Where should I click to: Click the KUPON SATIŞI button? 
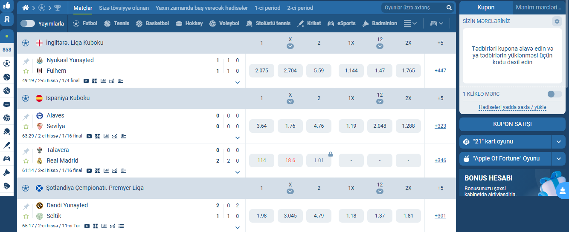(x=512, y=124)
